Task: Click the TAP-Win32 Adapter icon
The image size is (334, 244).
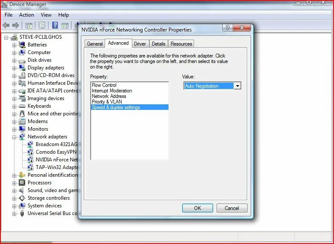Action: [x=30, y=167]
